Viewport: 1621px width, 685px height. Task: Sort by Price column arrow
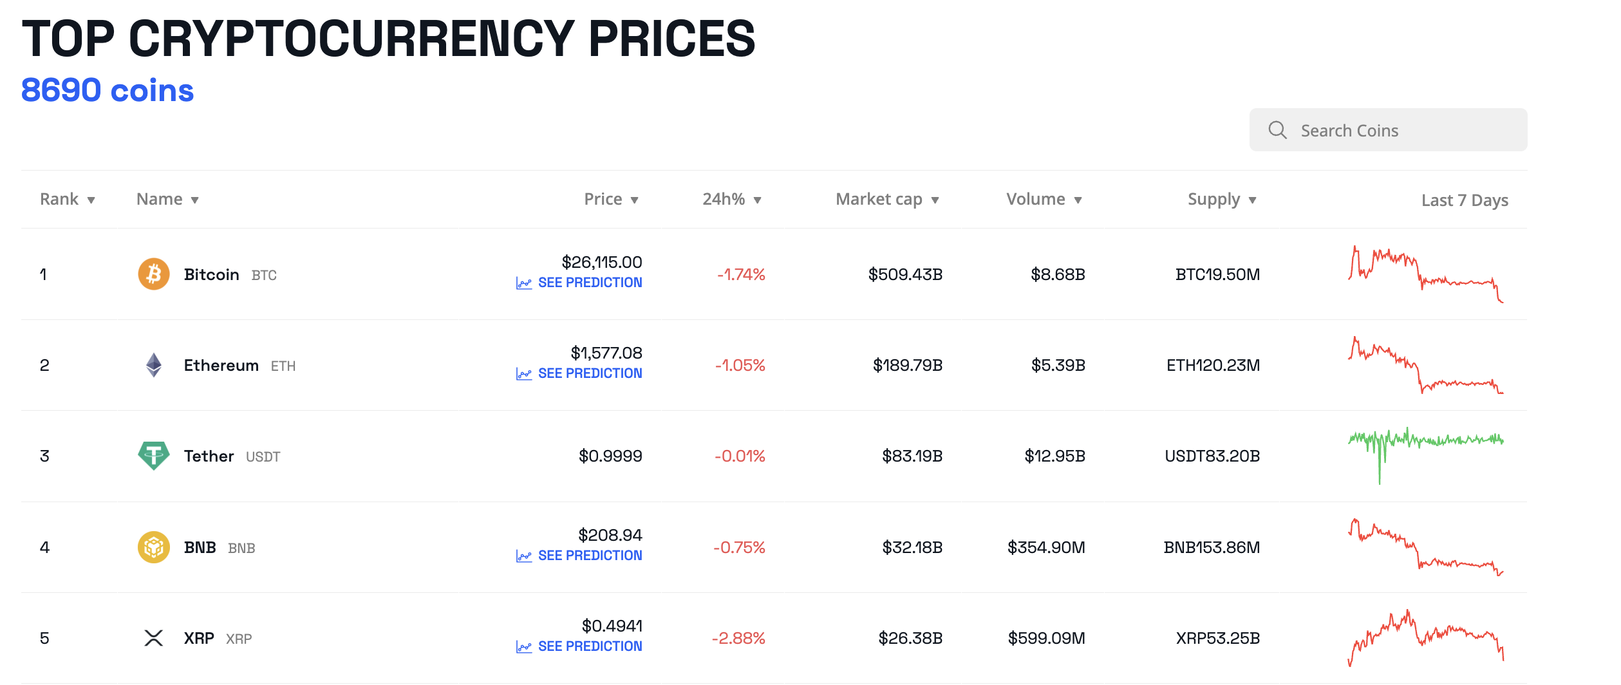[634, 200]
